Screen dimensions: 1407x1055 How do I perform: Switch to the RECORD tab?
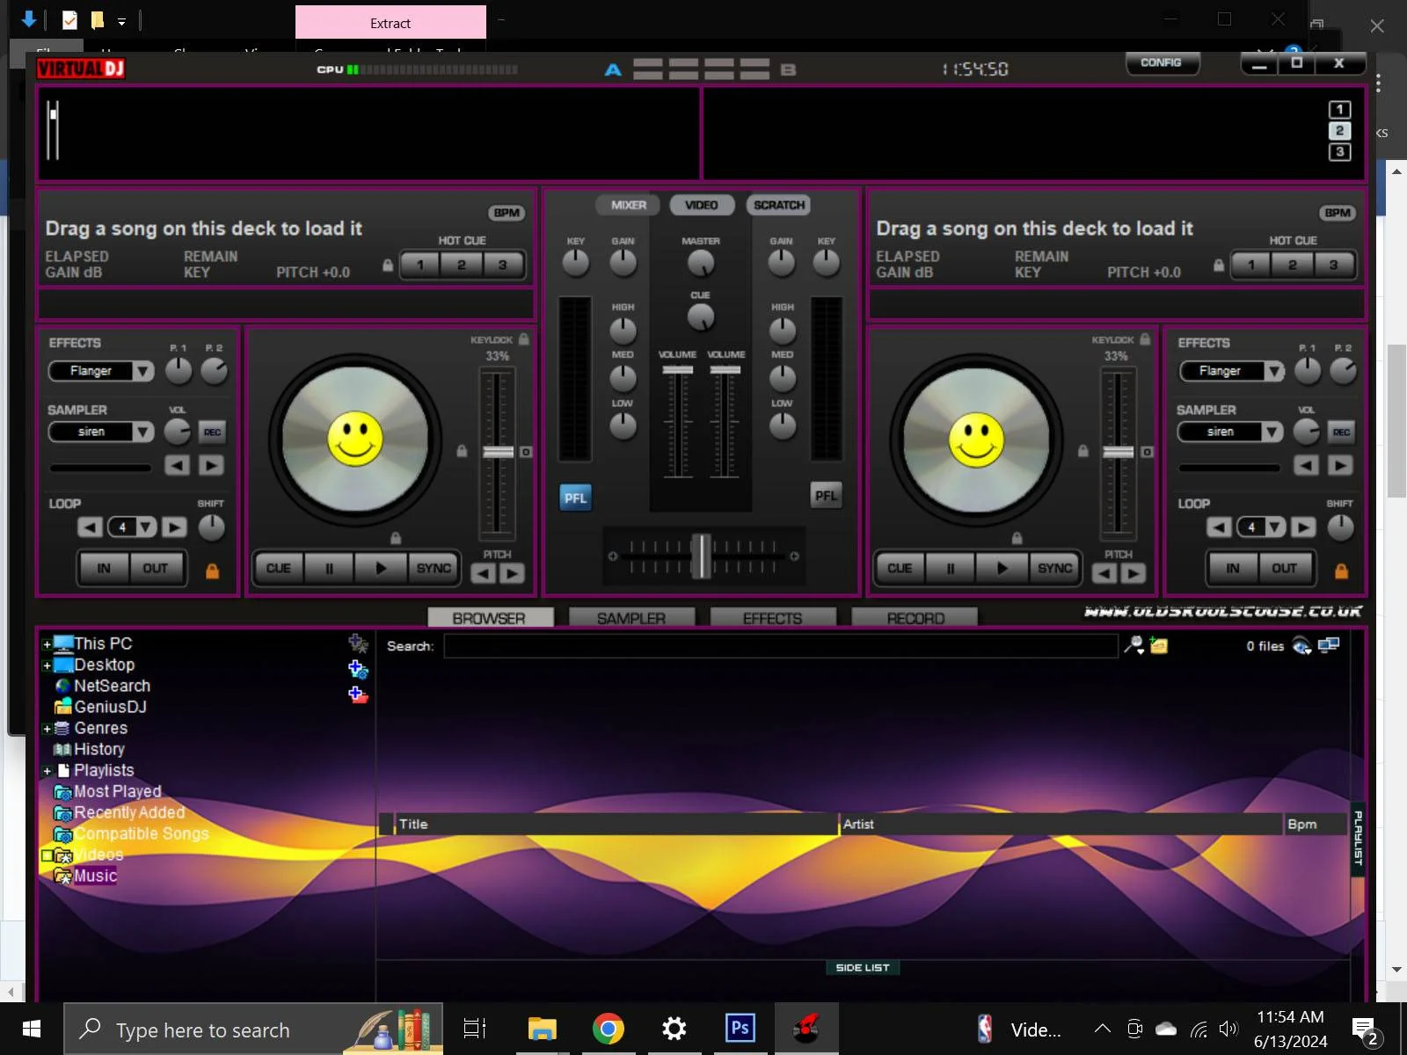tap(915, 618)
